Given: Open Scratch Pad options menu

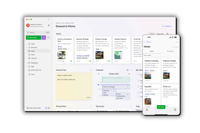Looking at the screenshot, I should 91,70.
